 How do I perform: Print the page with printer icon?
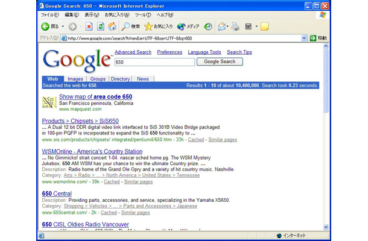(x=235, y=27)
